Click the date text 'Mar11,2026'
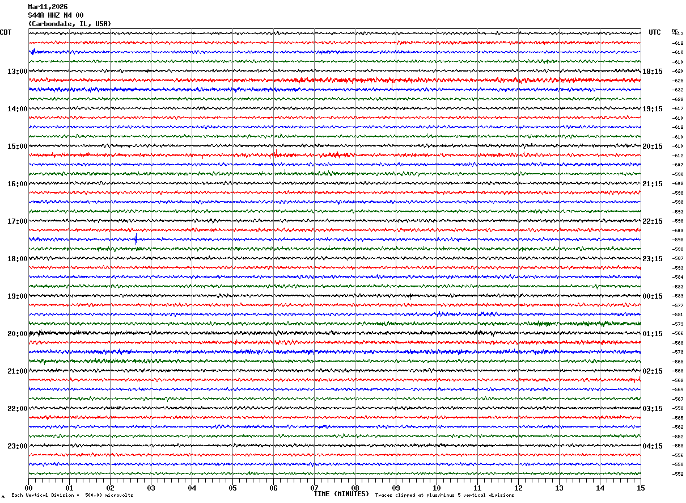 click(48, 7)
